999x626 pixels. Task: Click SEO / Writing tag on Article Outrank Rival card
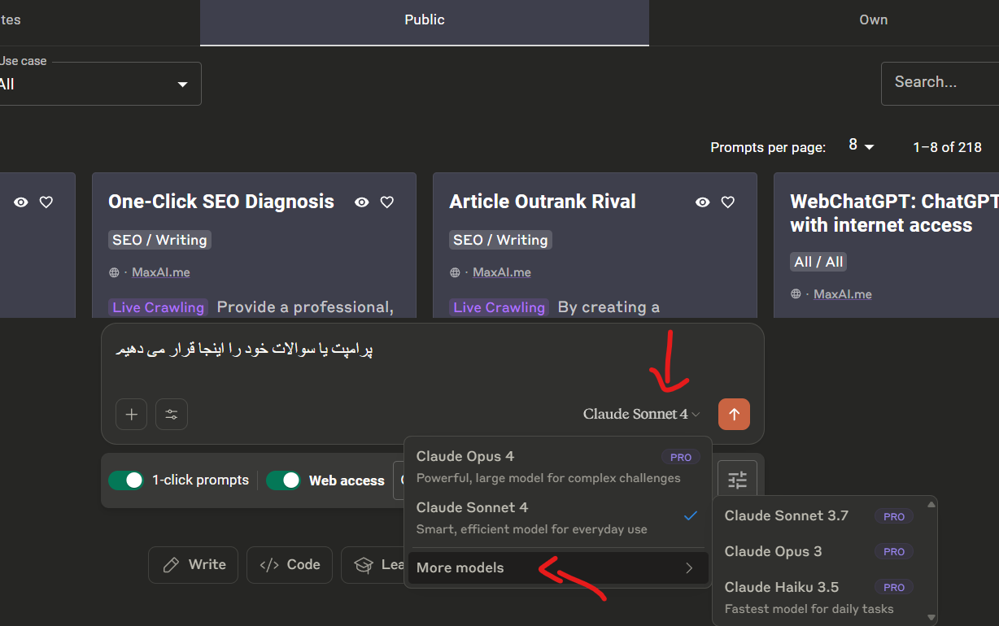pos(500,240)
